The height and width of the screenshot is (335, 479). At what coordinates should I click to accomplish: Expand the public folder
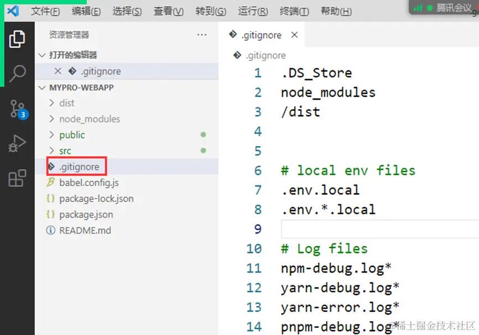click(51, 135)
